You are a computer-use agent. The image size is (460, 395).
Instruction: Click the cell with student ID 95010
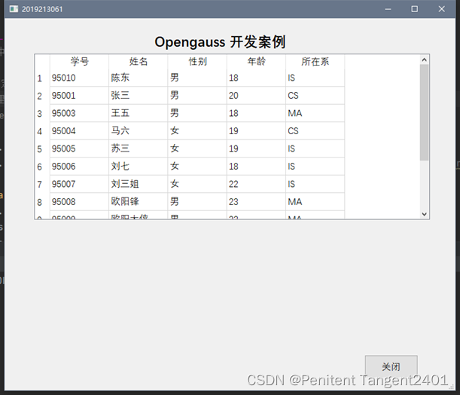click(x=79, y=78)
